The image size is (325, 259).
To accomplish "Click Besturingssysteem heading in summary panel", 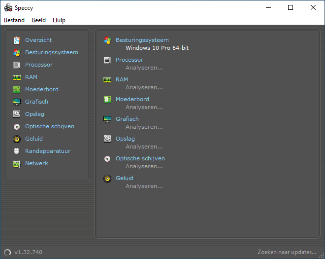I will click(142, 40).
